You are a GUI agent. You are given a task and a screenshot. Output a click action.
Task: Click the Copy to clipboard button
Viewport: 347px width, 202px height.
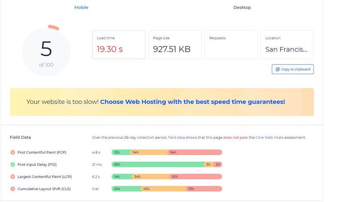pos(292,69)
